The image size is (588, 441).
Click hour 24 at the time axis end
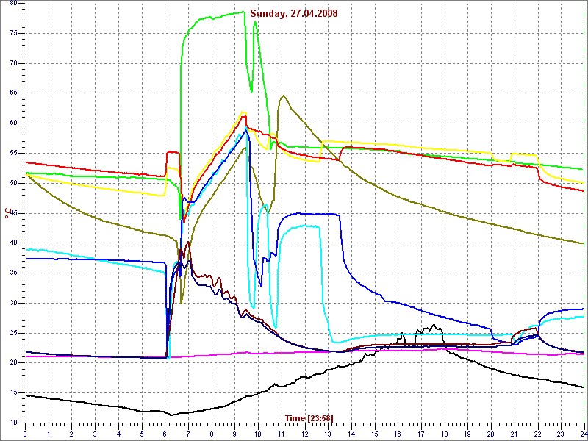583,434
